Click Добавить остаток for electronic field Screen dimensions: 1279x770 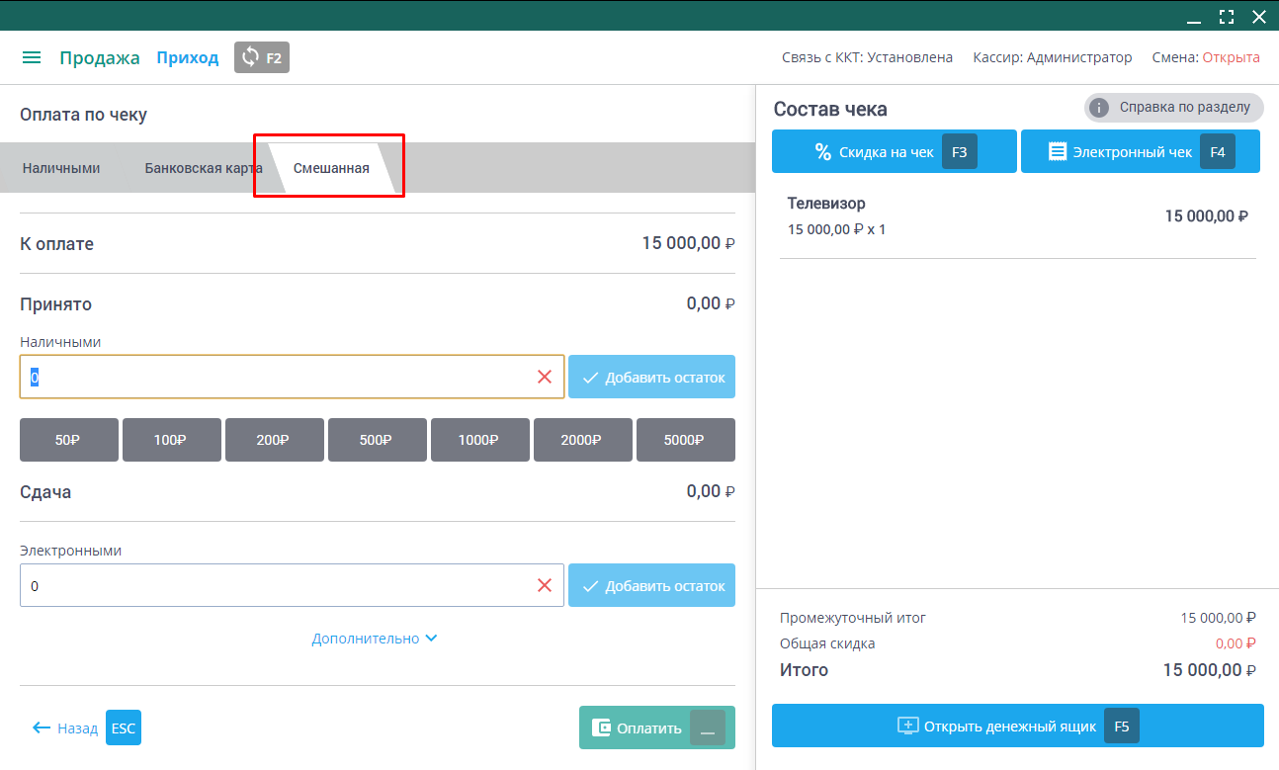click(651, 585)
